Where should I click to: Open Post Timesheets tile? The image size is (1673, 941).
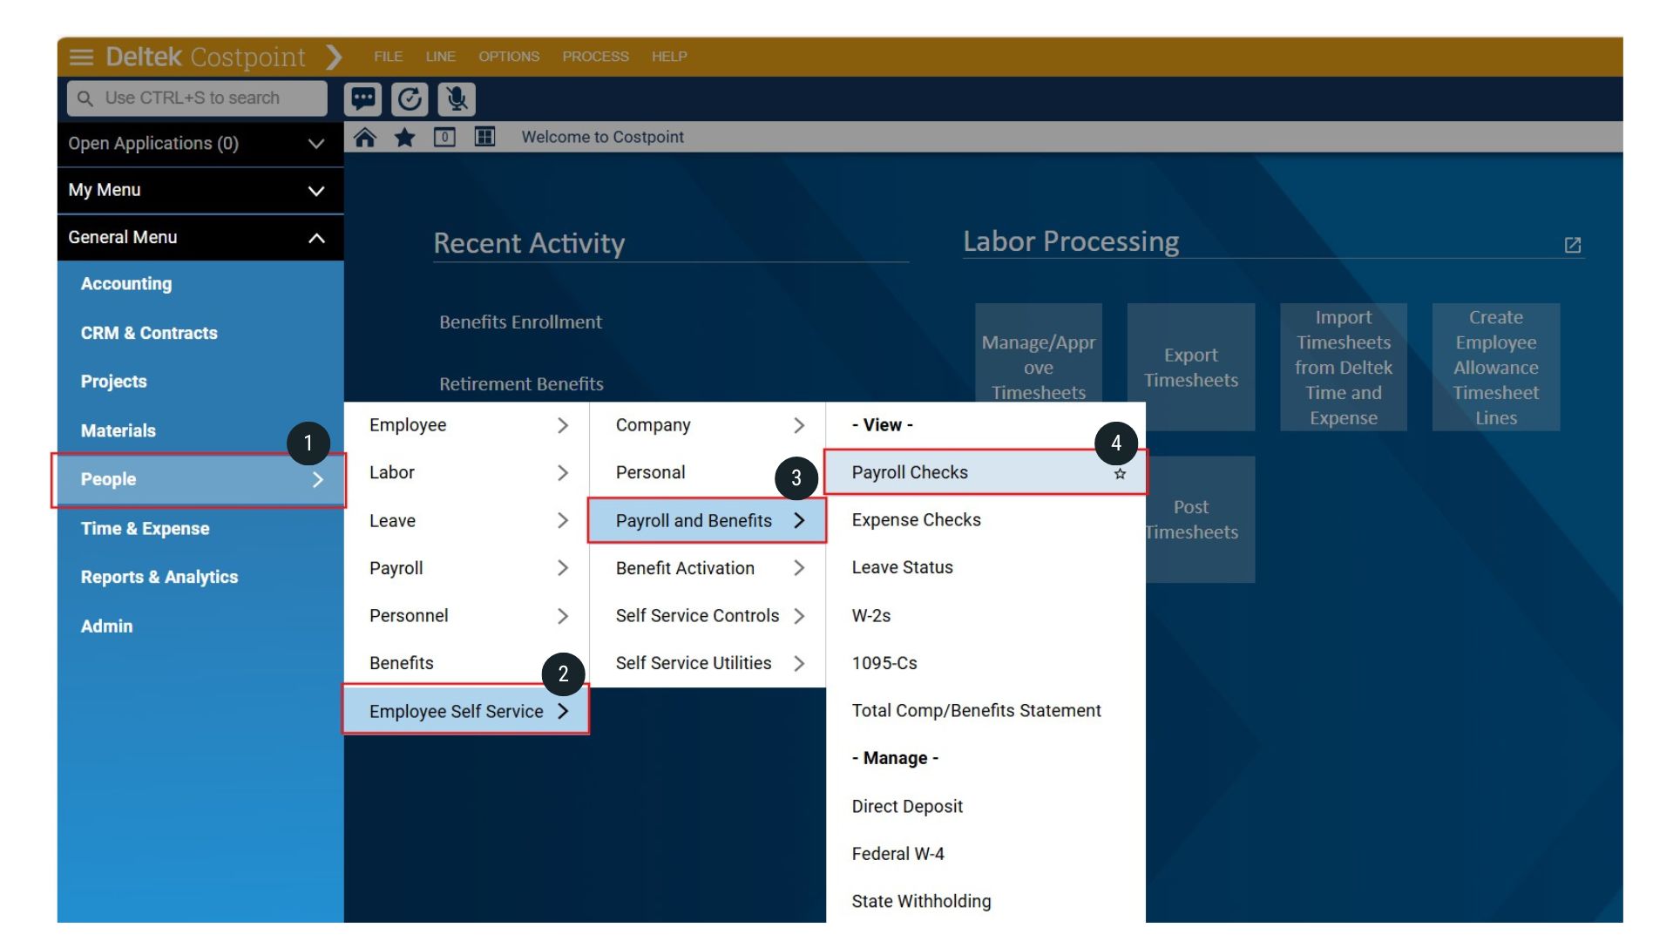(x=1201, y=519)
